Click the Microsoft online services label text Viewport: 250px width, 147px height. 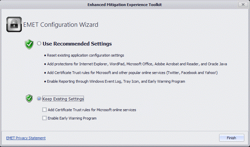point(92,110)
